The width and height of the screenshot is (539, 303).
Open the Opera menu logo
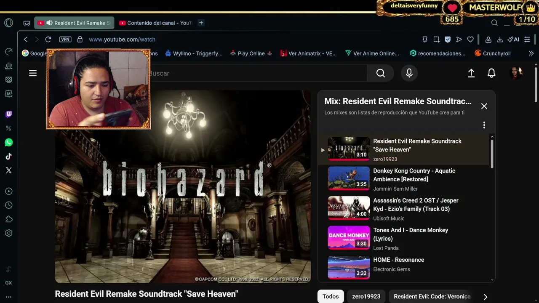tap(8, 23)
